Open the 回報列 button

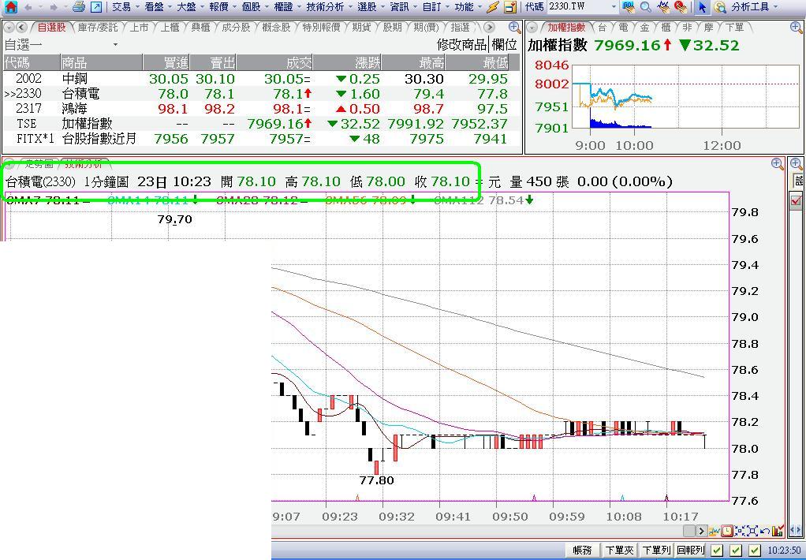690,551
